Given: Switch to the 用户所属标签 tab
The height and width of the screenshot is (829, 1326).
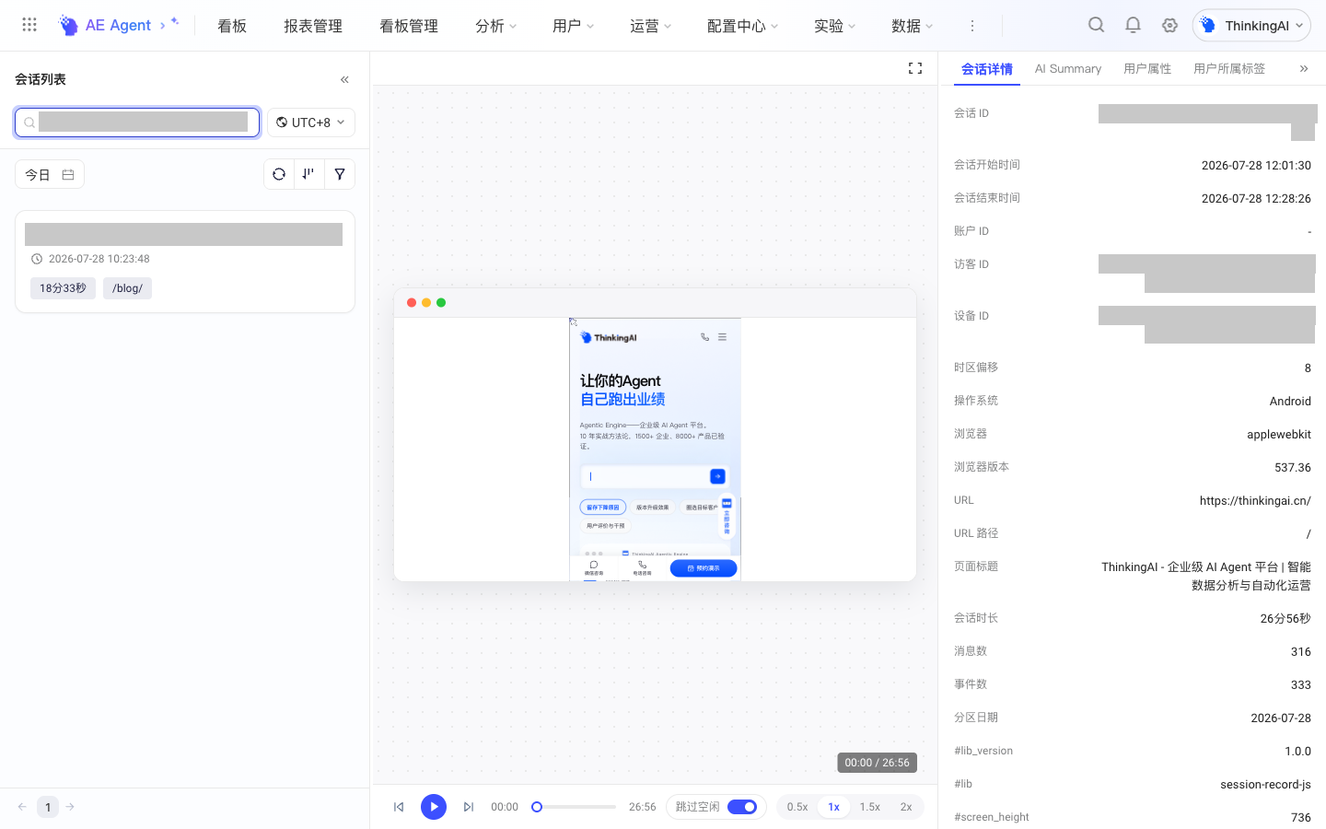Looking at the screenshot, I should click(1229, 69).
